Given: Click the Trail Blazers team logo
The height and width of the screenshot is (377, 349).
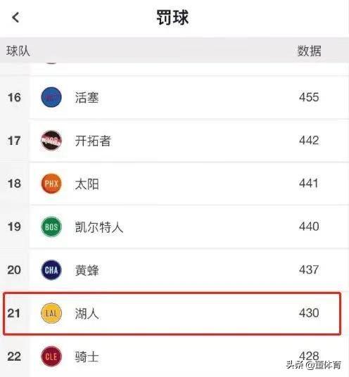Looking at the screenshot, I should [51, 141].
